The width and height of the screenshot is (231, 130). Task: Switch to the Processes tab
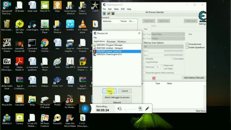tap(111, 42)
